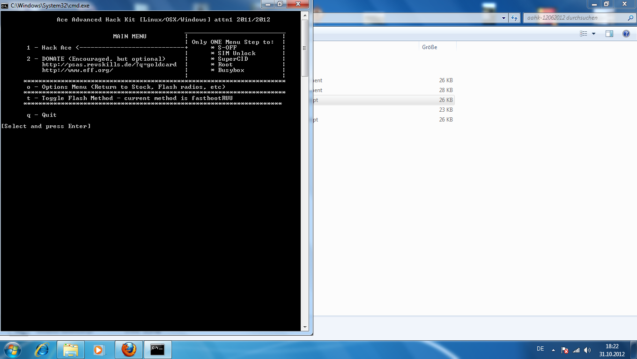
Task: Click the '* S-OFF' line
Action: tap(223, 48)
